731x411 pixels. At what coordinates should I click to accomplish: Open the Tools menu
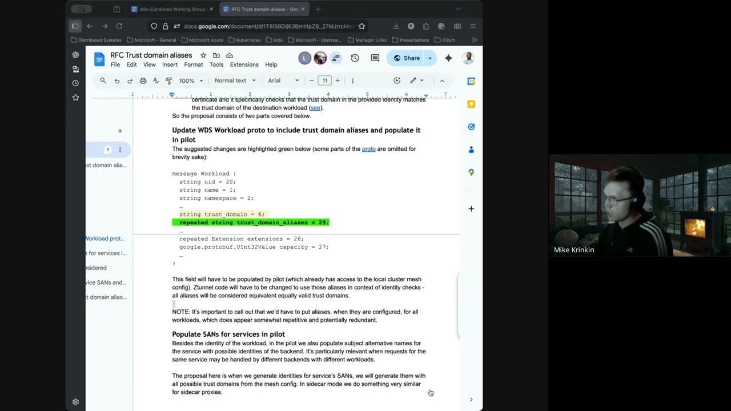click(216, 65)
